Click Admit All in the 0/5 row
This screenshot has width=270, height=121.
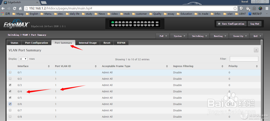107,98
